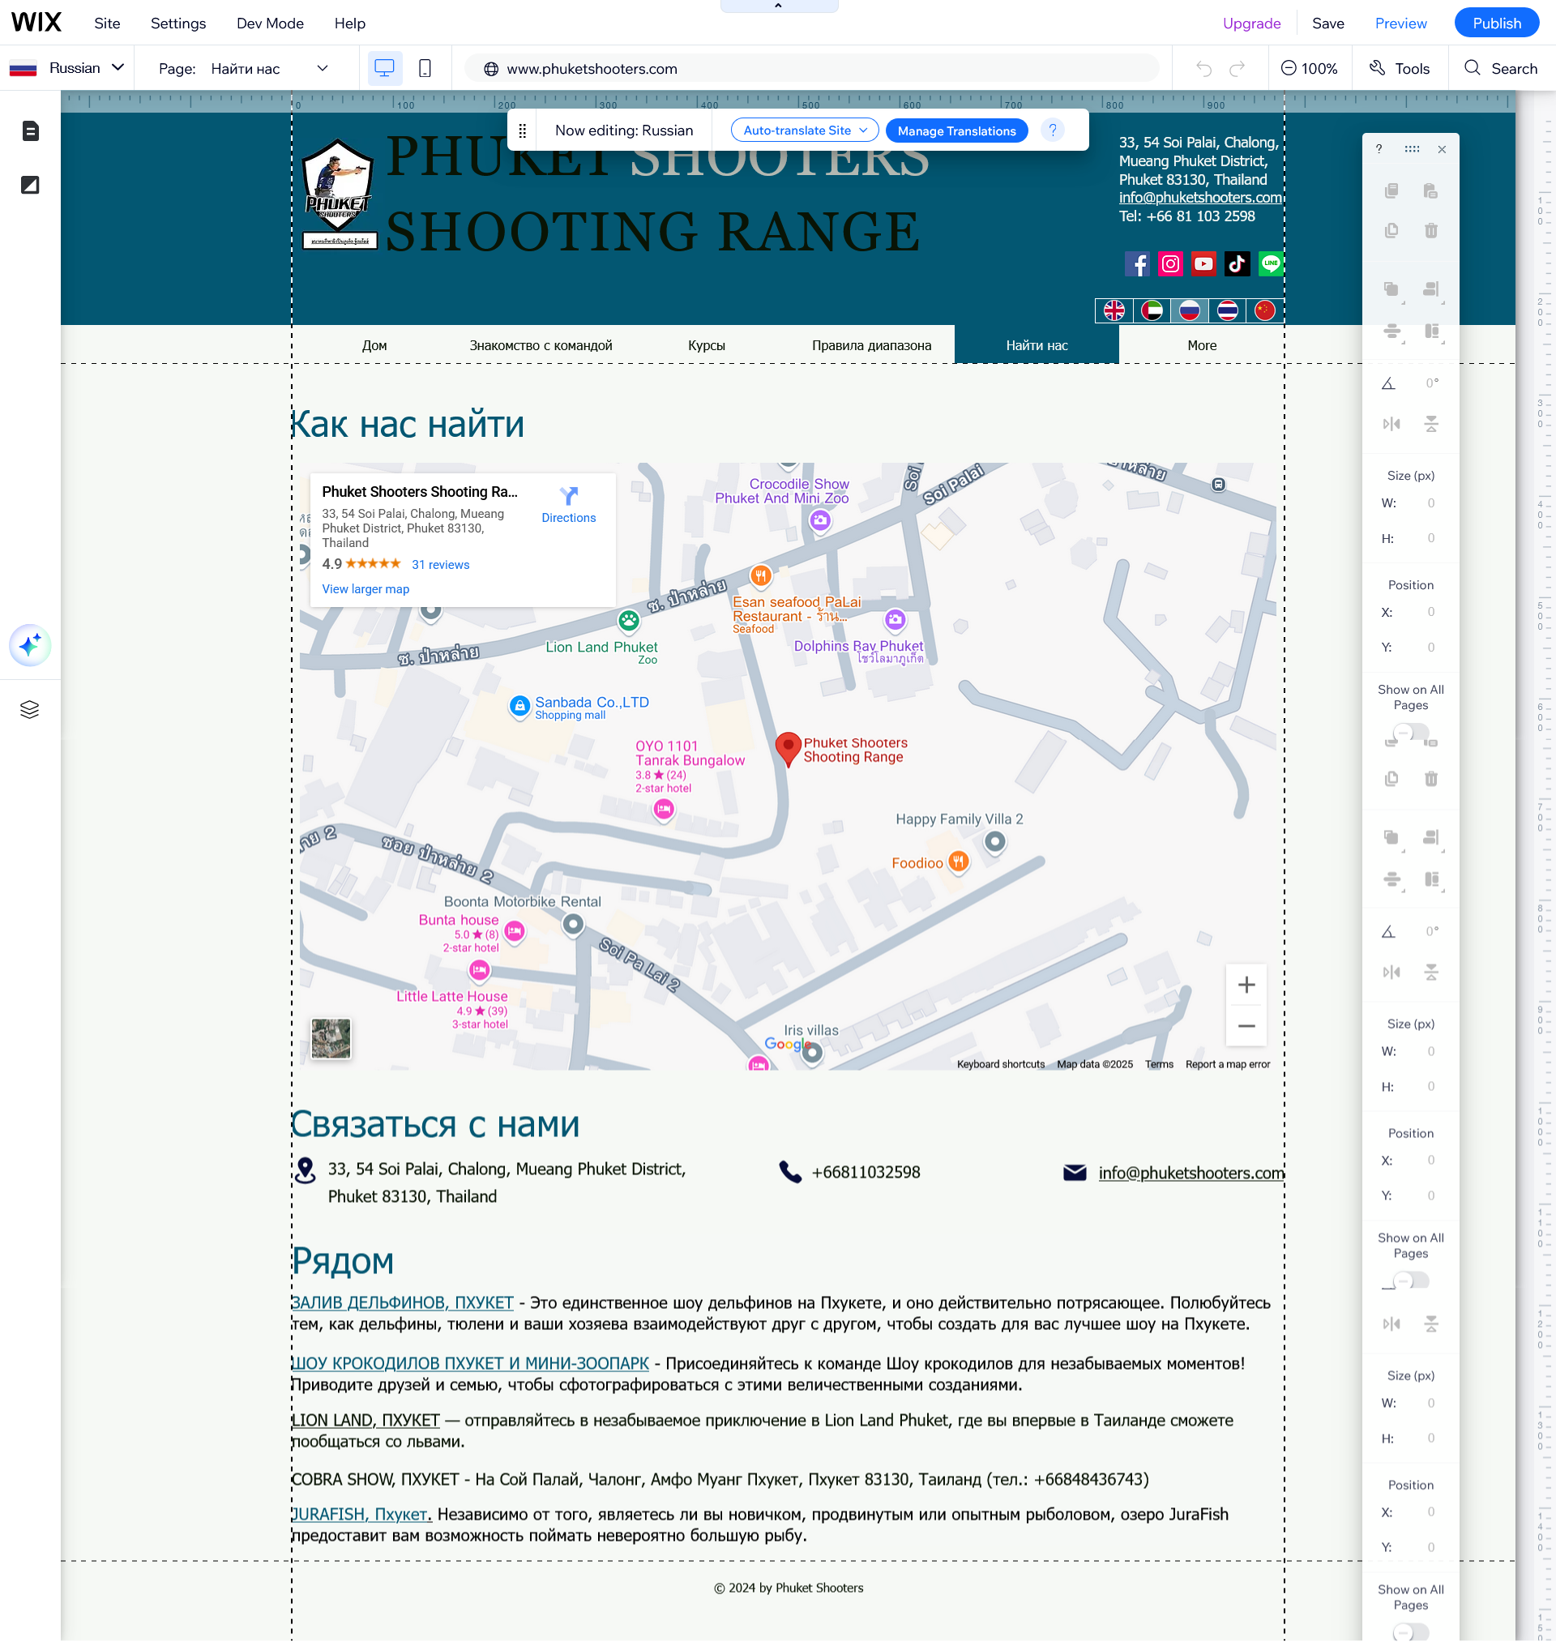Viewport: 1556px width, 1642px height.
Task: Zoom in the map with plus
Action: coord(1246,985)
